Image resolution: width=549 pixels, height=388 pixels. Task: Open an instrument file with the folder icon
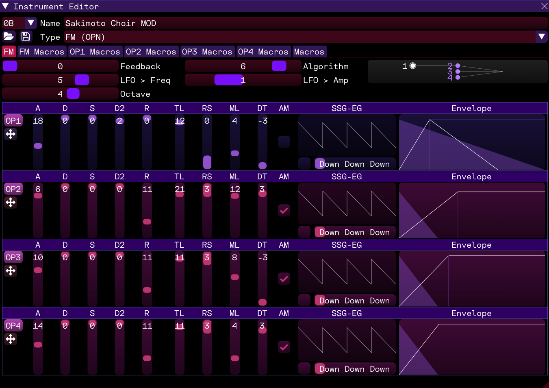pyautogui.click(x=9, y=37)
